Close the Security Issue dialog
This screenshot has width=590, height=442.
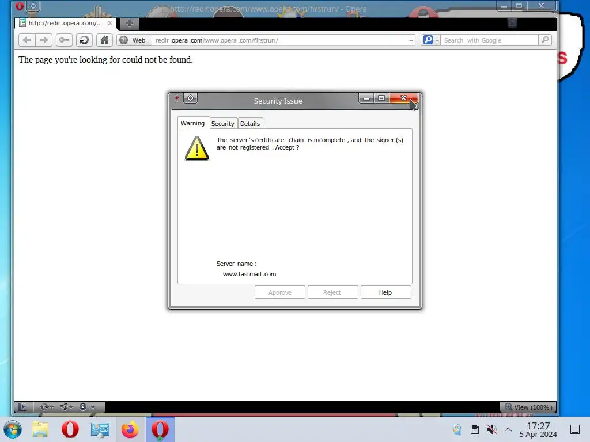403,98
